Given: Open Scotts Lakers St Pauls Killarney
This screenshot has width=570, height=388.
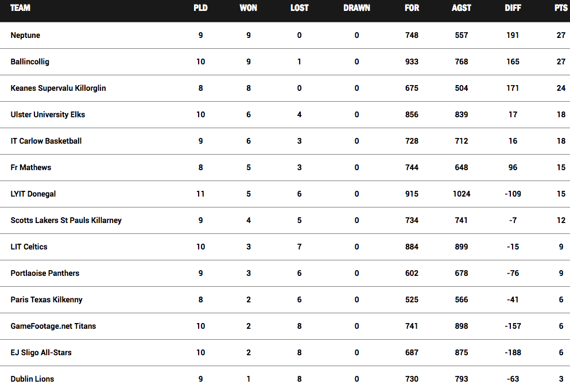Looking at the screenshot, I should [x=66, y=220].
